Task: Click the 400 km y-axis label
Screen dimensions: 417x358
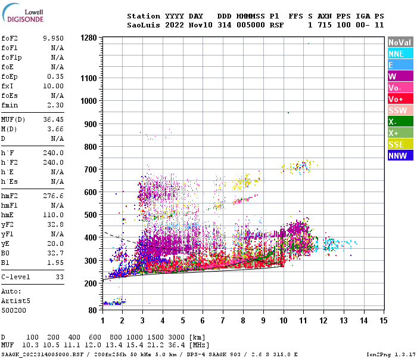Action: coord(91,237)
